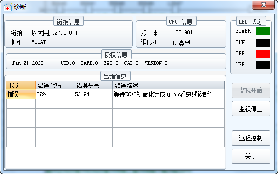
Task: Select error code cell 6724
Action: [55, 94]
